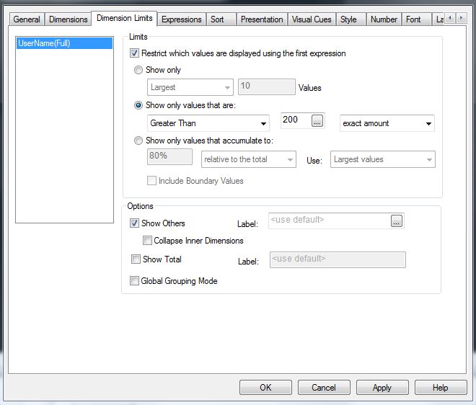Click the 200 value input field
The width and height of the screenshot is (476, 405).
coord(291,120)
